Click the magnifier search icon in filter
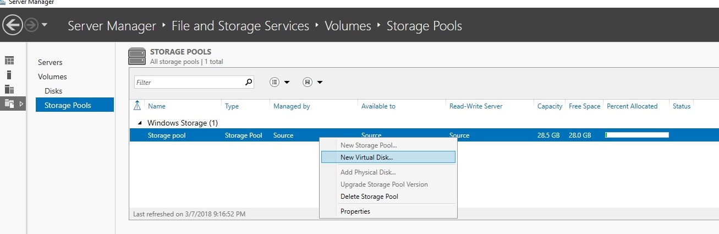This screenshot has height=234, width=719. click(249, 82)
